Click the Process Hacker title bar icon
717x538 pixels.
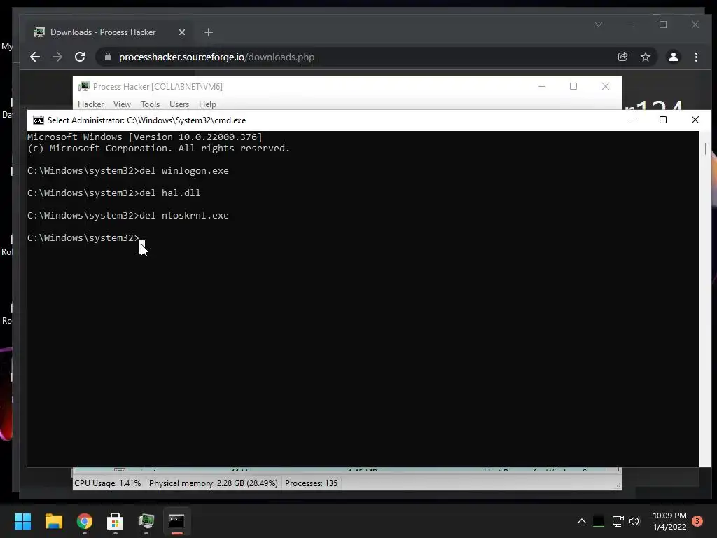tap(84, 86)
